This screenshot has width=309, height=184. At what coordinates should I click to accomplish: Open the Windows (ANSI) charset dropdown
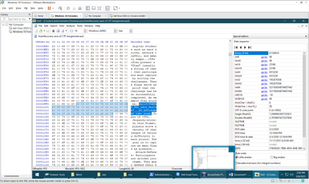[115, 31]
